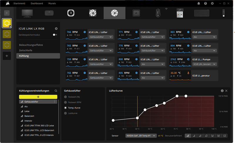Select iCUE LINK TITAN 360 LCD Leise preset
The width and height of the screenshot is (235, 143).
[38, 126]
